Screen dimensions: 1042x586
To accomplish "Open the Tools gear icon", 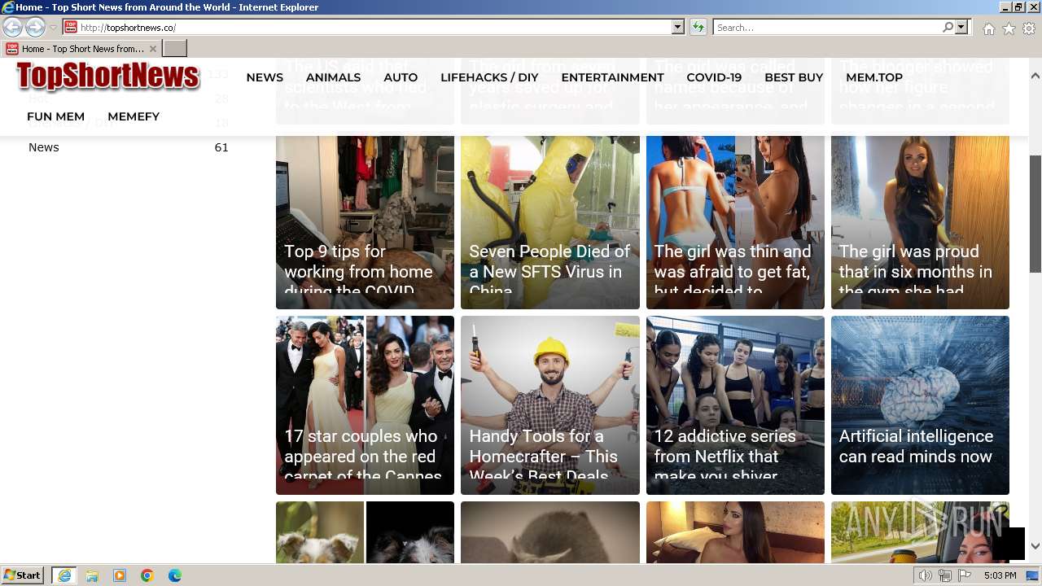I will (x=1029, y=28).
